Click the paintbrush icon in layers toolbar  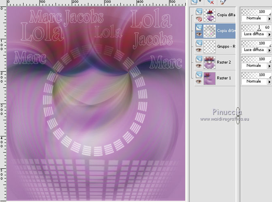[x=223, y=2]
